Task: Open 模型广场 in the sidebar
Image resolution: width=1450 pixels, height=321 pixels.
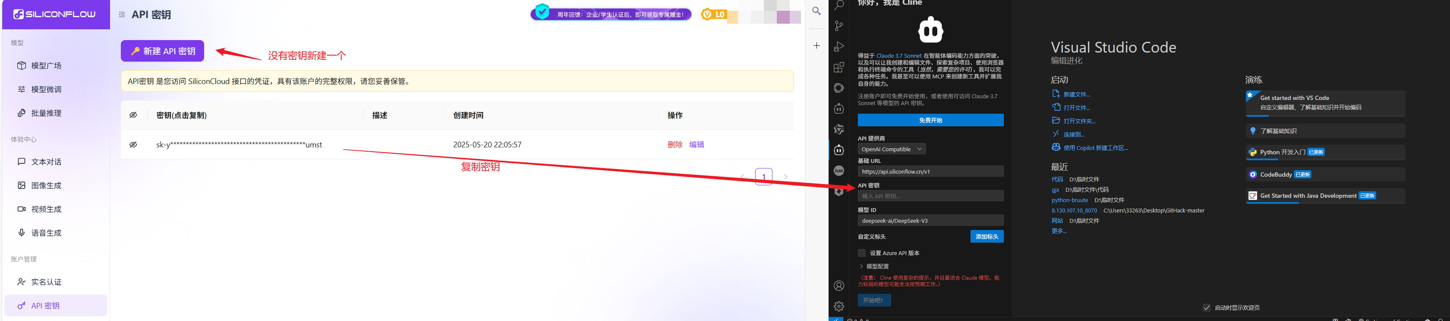Action: point(55,66)
